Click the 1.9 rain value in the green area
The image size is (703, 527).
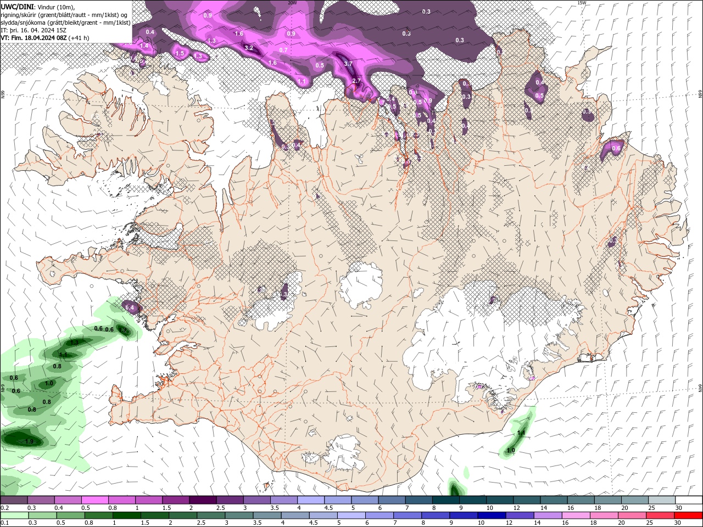tap(30, 441)
